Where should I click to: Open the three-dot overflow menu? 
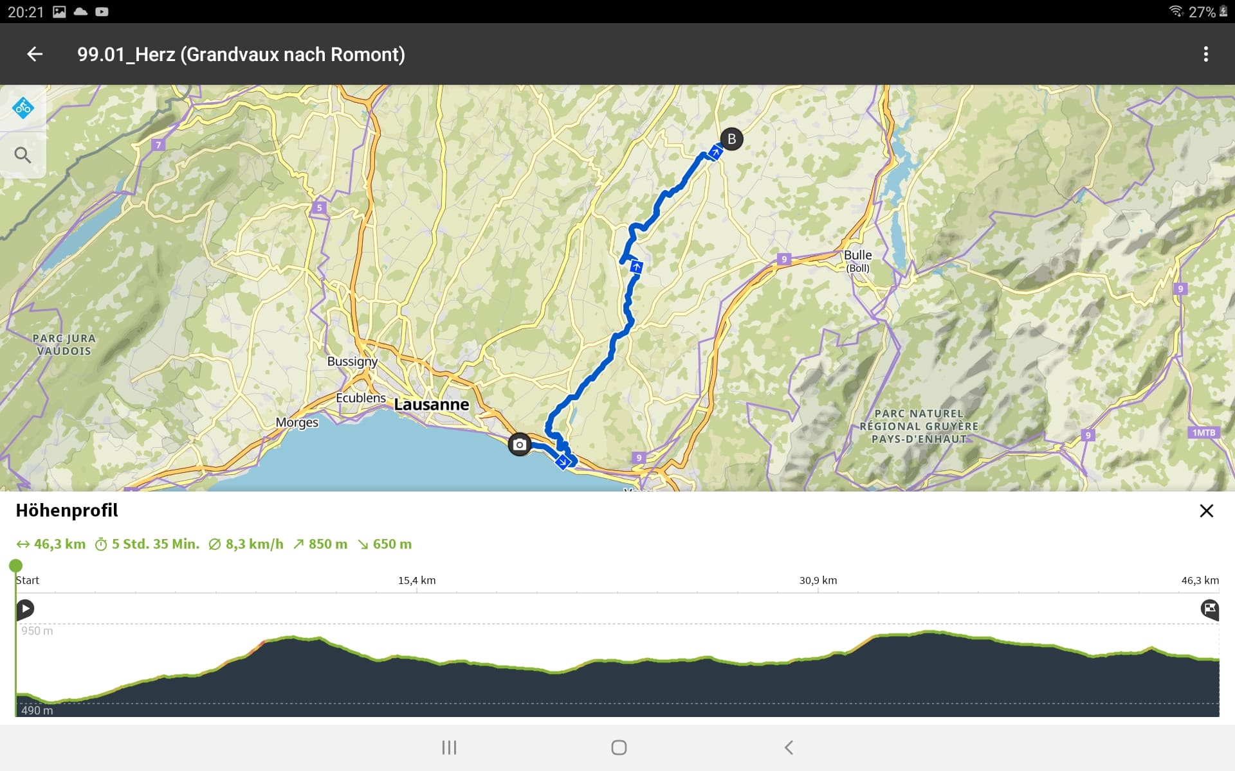[x=1205, y=55]
